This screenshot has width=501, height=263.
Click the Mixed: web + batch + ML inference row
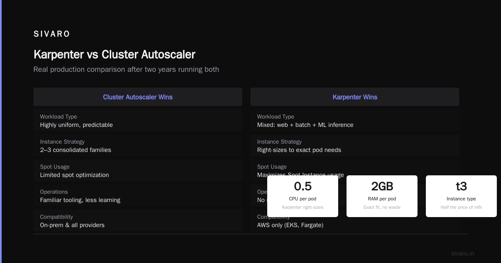point(355,121)
